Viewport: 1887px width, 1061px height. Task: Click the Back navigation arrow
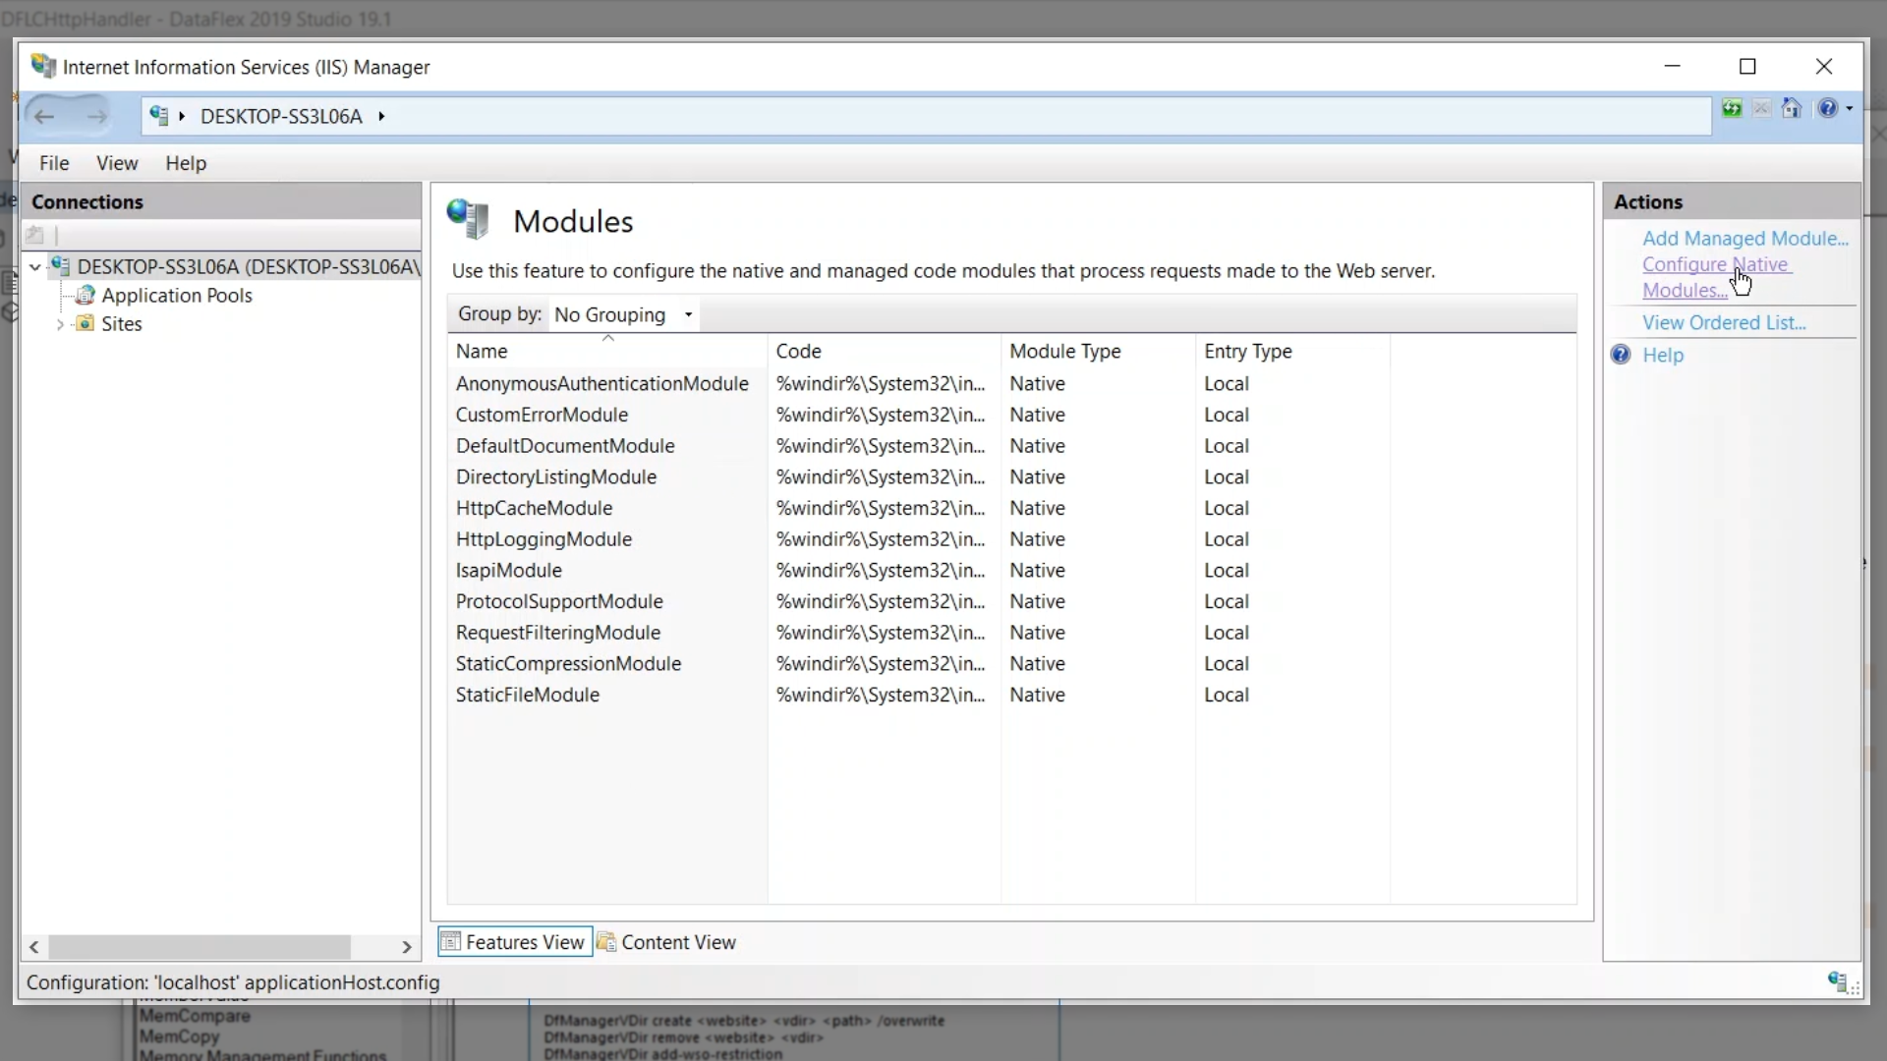(44, 117)
